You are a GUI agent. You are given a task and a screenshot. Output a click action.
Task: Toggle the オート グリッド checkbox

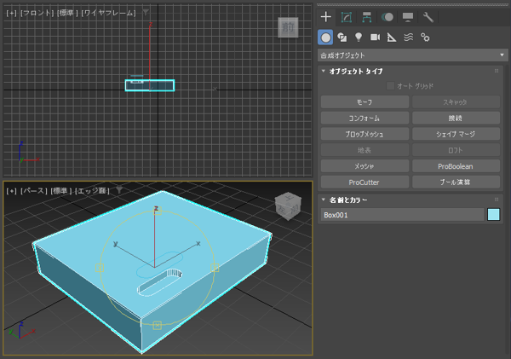click(x=390, y=86)
